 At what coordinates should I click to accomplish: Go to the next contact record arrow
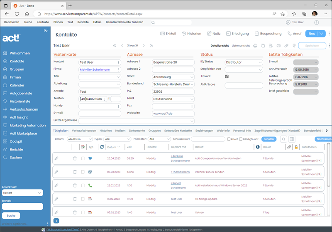click(144, 46)
